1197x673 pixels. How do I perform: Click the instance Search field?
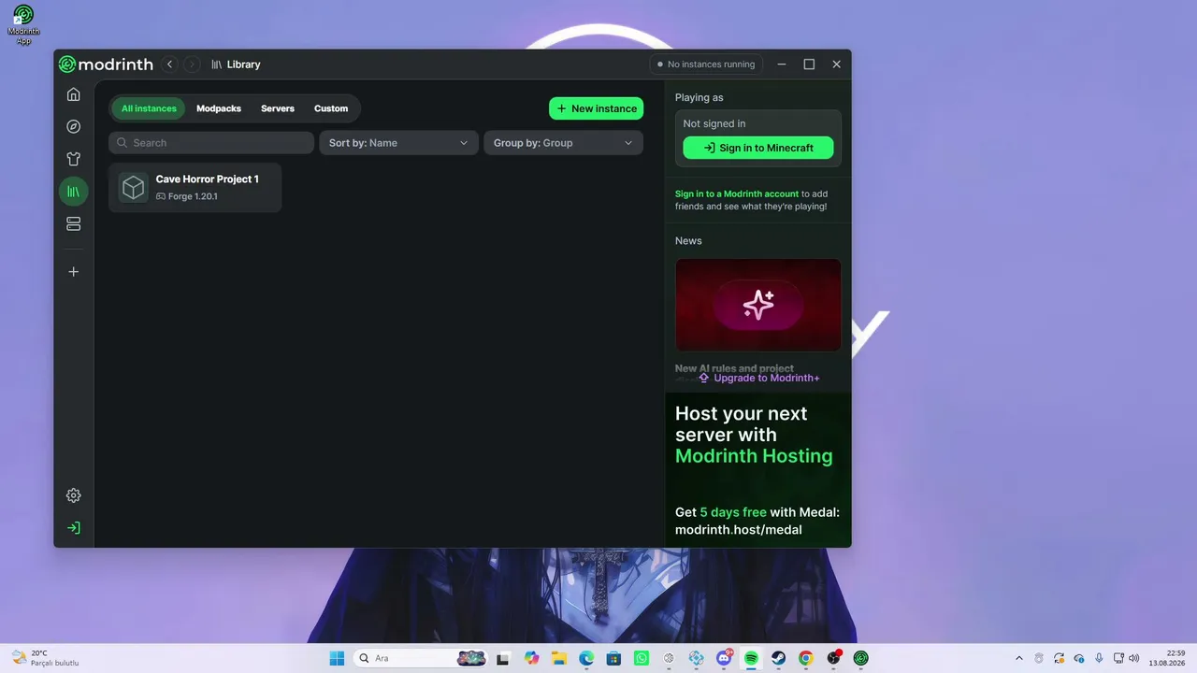tap(211, 143)
